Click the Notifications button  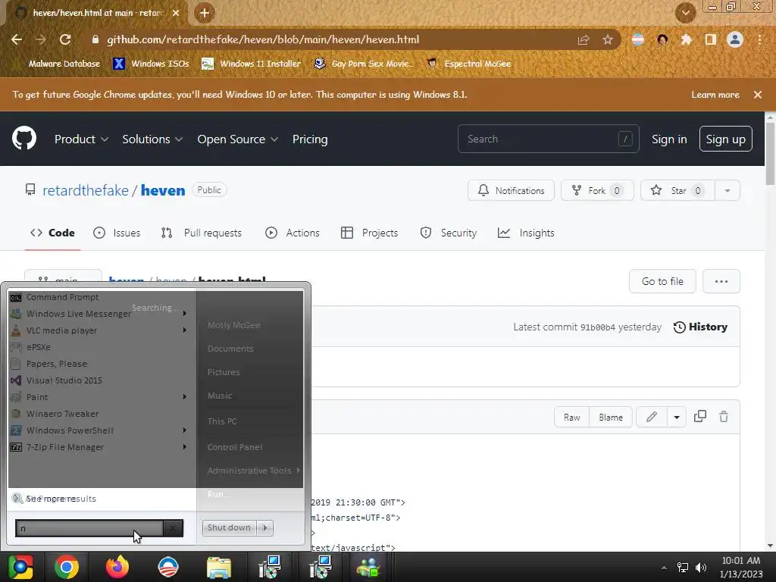pos(511,190)
